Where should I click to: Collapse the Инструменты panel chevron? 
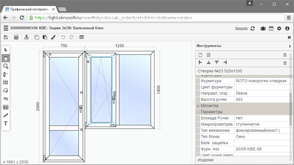(290, 46)
